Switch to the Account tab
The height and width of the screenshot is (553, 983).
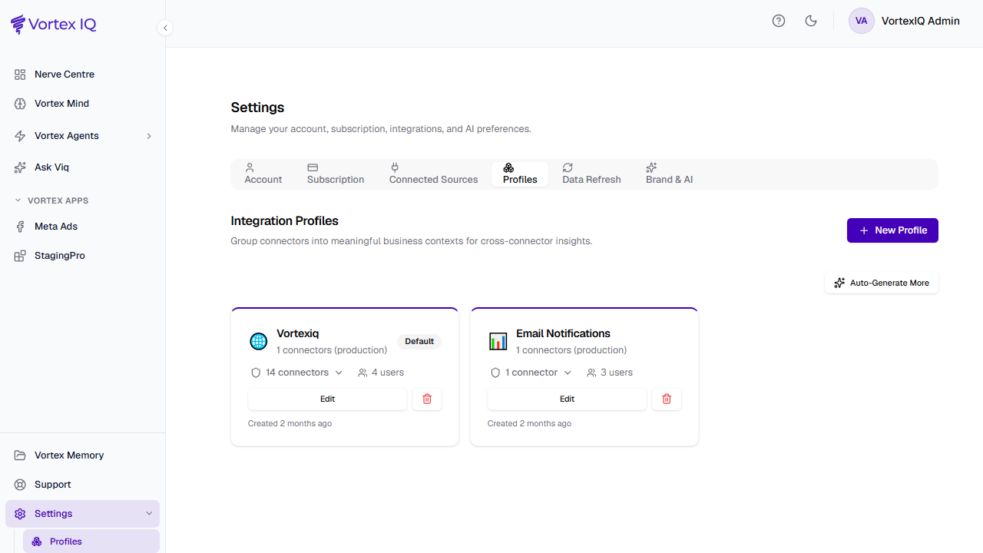[263, 174]
